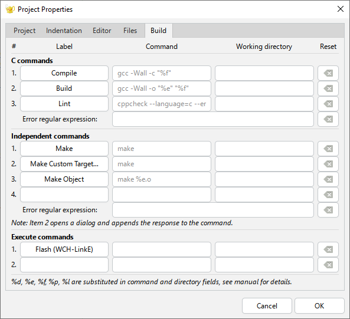
Task: Edit the Make command field in row 1
Action: 162,149
